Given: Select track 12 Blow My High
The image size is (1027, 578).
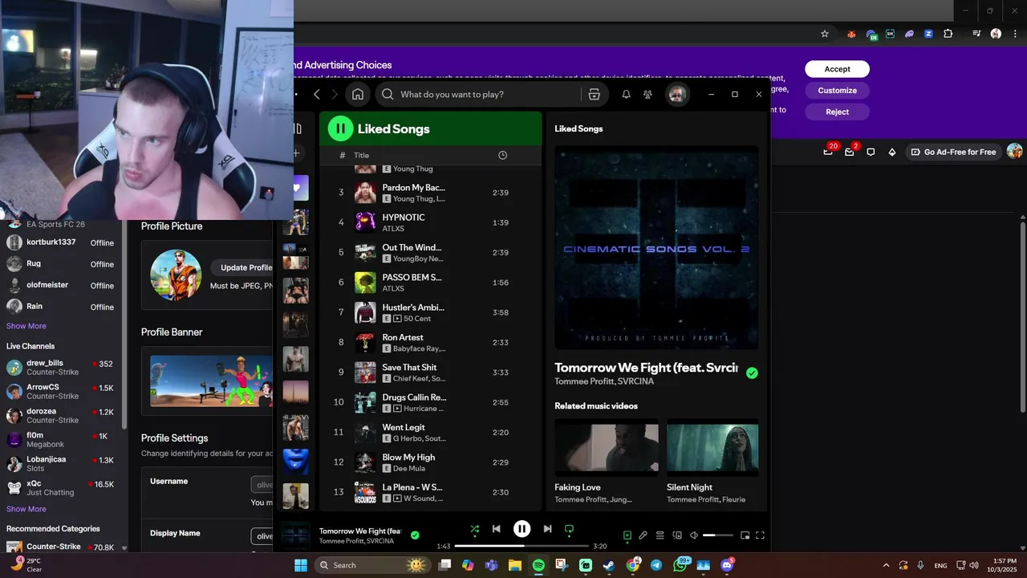Looking at the screenshot, I should pyautogui.click(x=432, y=462).
